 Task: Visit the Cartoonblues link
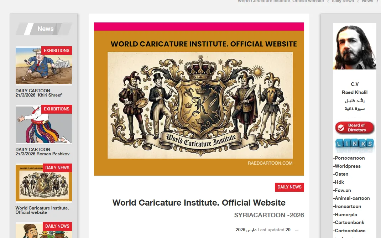point(349,231)
